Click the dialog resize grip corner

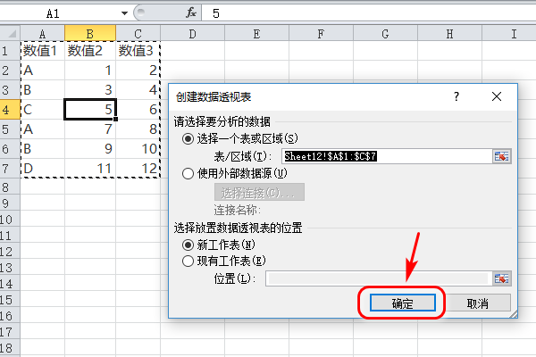[x=514, y=314]
